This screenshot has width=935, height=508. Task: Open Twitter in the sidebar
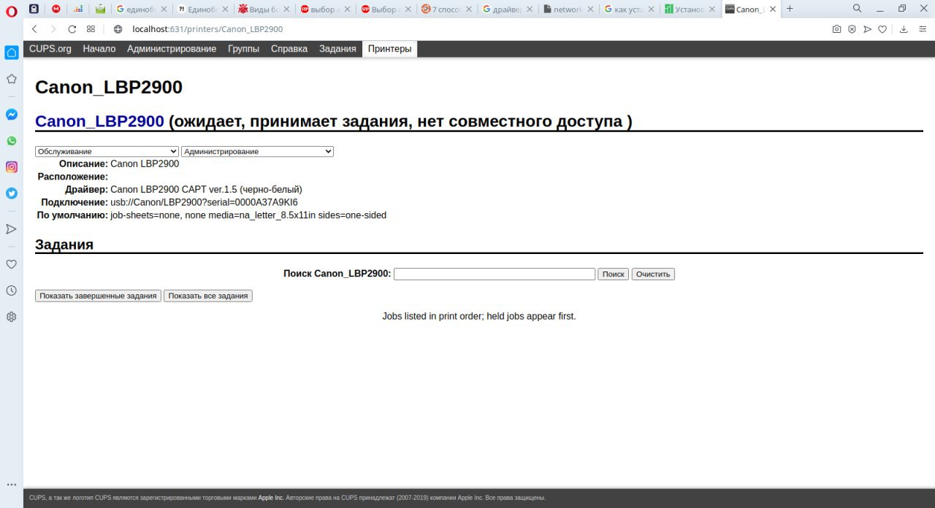12,193
